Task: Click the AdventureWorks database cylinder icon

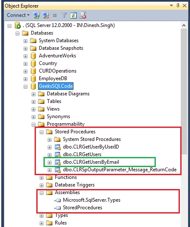Action: coord(33,56)
